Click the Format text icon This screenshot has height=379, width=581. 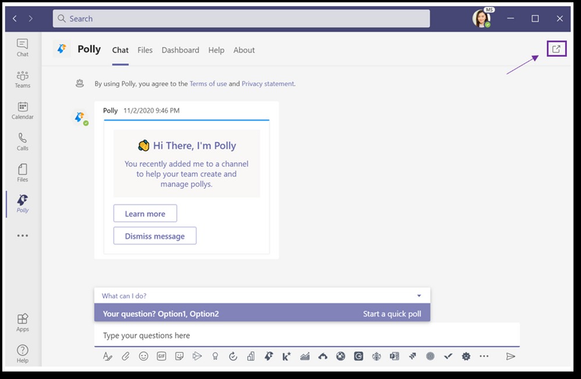108,356
